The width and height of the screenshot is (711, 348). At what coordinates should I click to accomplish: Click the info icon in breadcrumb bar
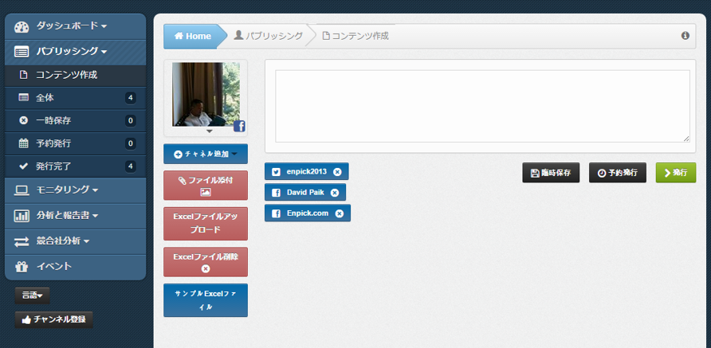pos(685,36)
